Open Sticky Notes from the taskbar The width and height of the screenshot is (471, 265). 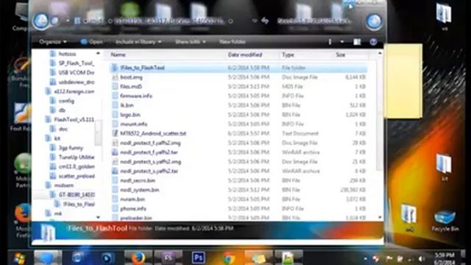(x=258, y=258)
